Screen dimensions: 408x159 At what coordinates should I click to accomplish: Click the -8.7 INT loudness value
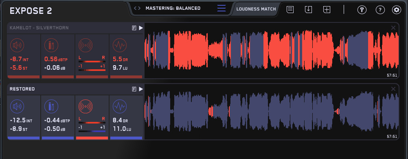(19, 60)
